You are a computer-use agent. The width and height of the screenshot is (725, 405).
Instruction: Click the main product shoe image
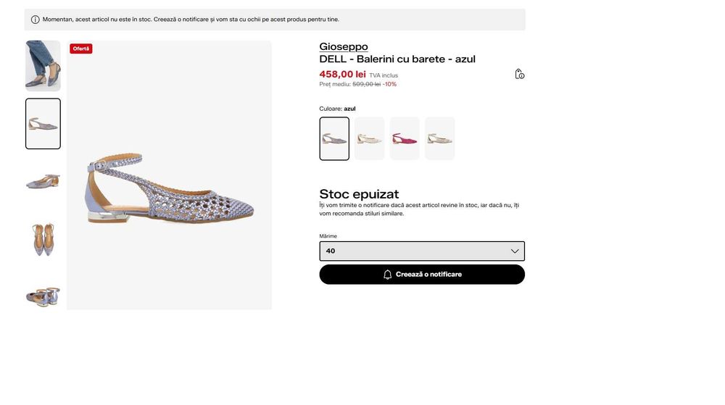tap(169, 175)
